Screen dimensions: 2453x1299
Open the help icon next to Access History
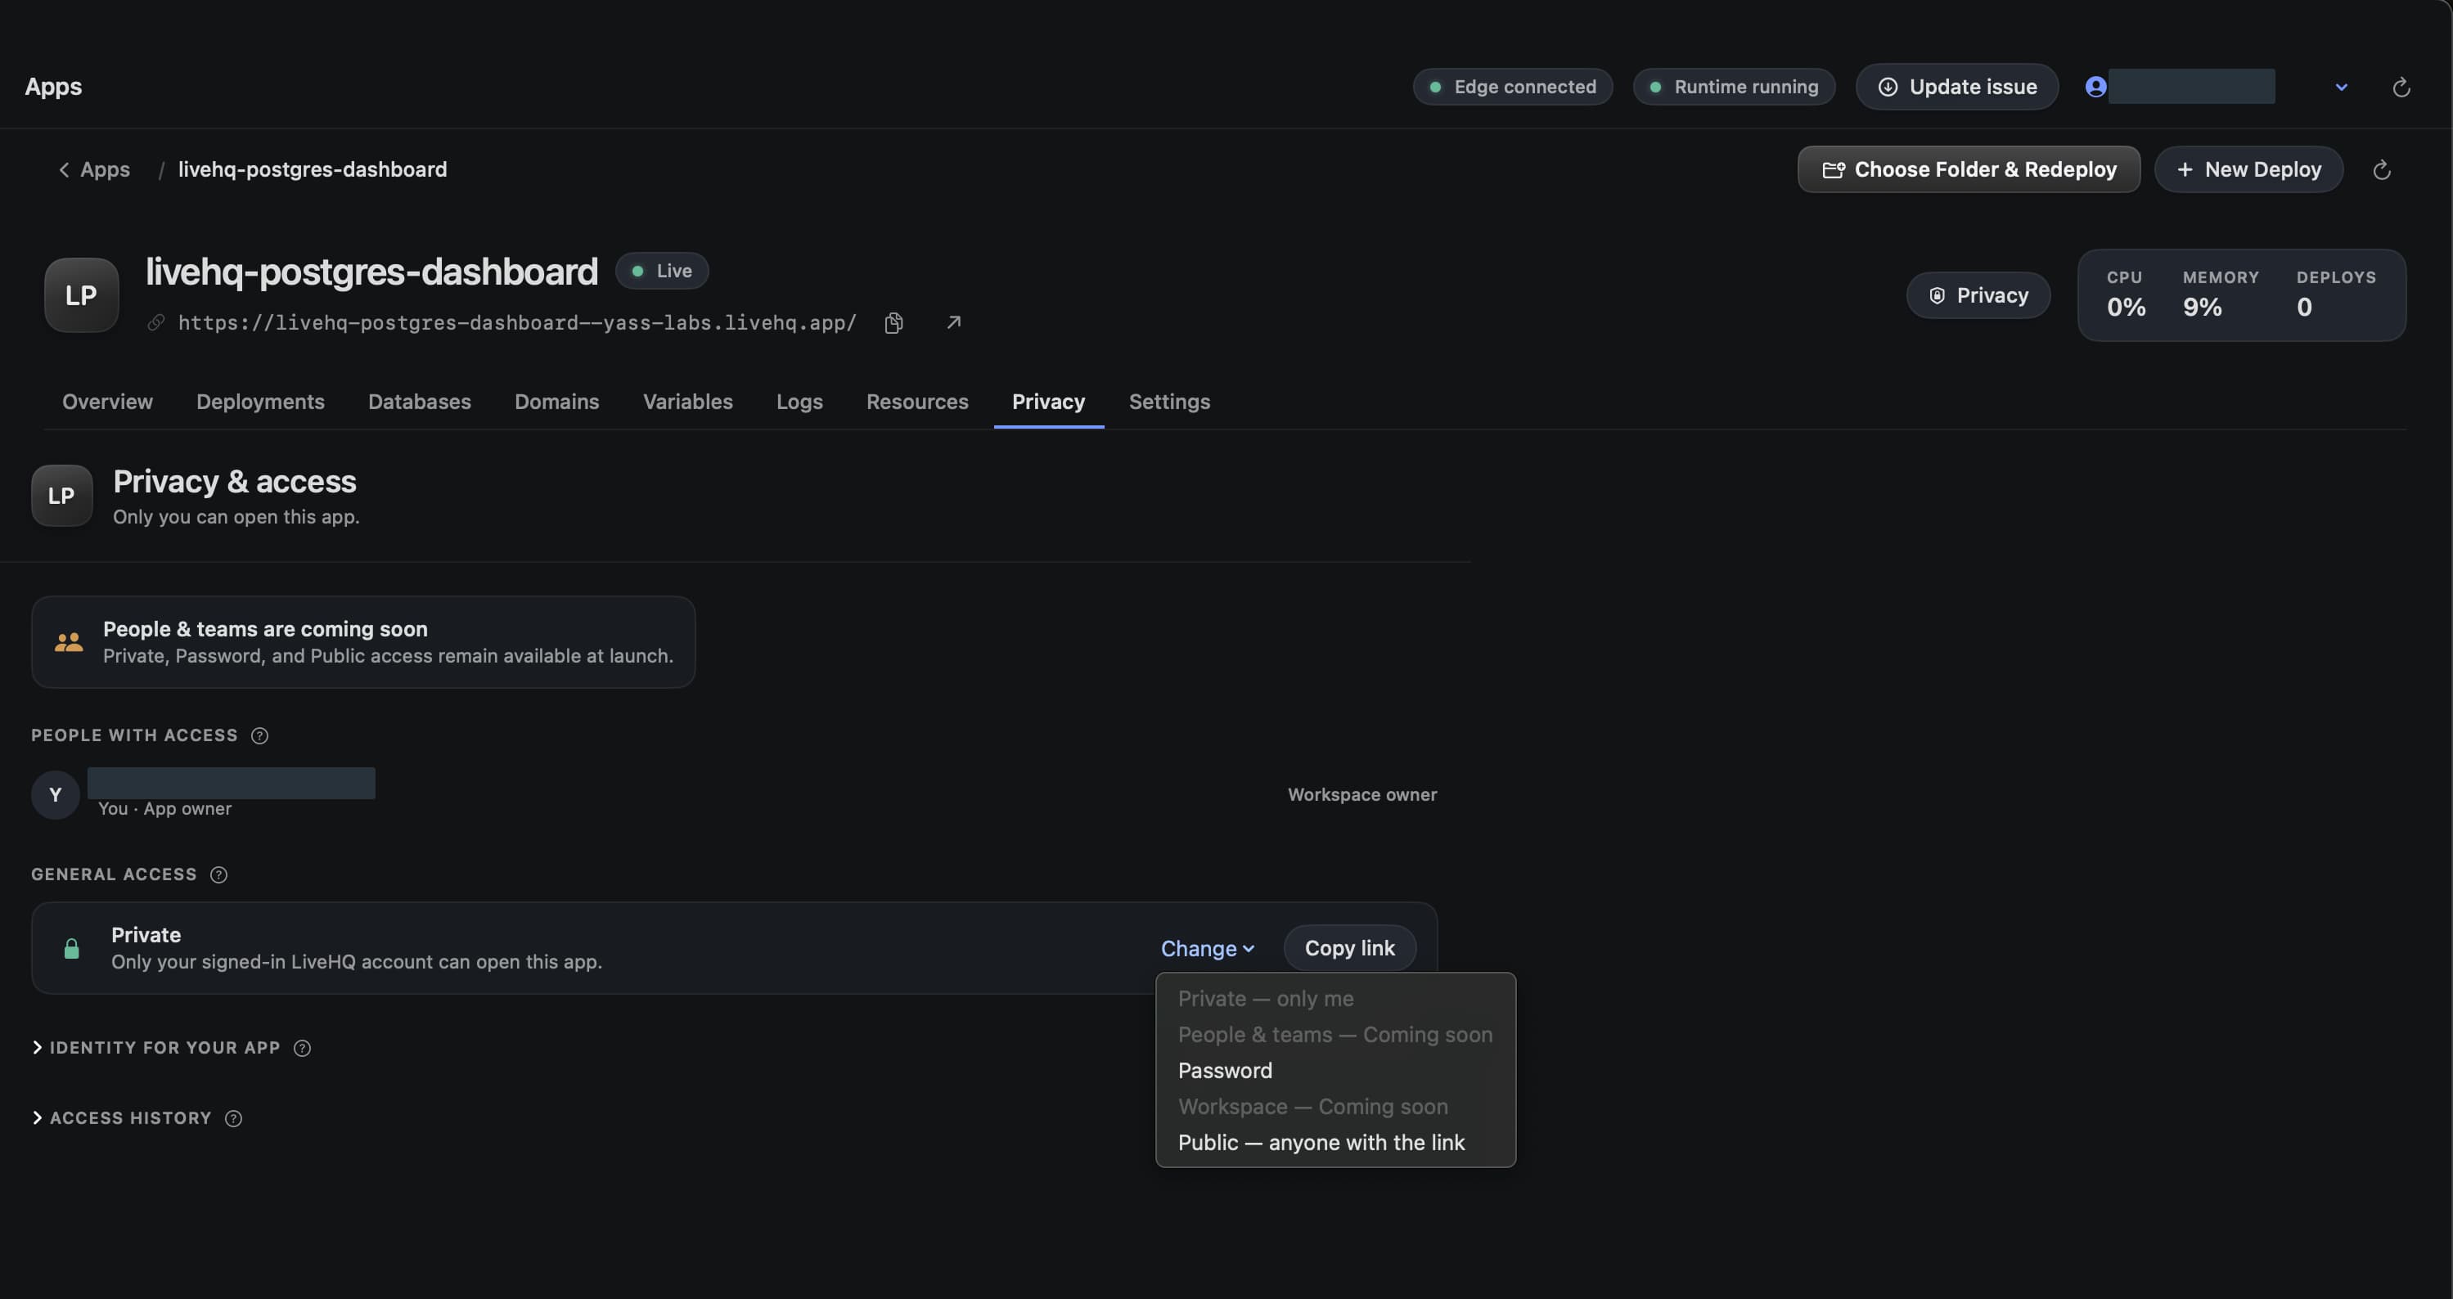(x=233, y=1118)
